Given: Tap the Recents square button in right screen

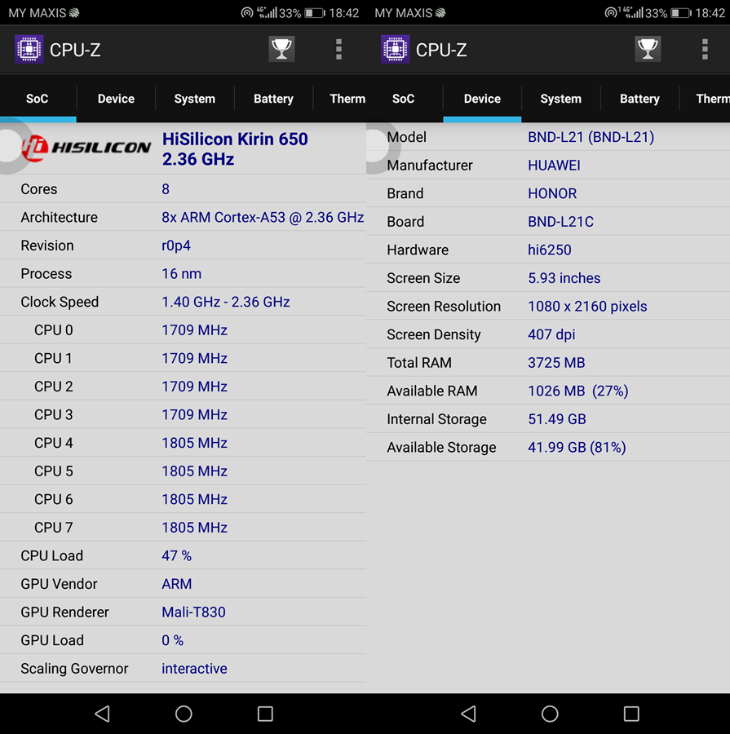Looking at the screenshot, I should pos(631,714).
